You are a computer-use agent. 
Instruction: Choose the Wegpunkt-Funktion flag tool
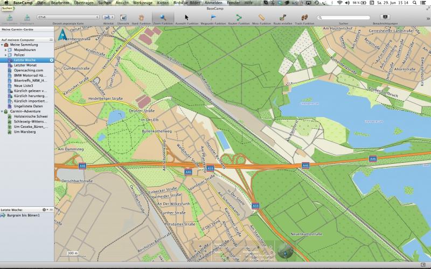pyautogui.click(x=213, y=18)
